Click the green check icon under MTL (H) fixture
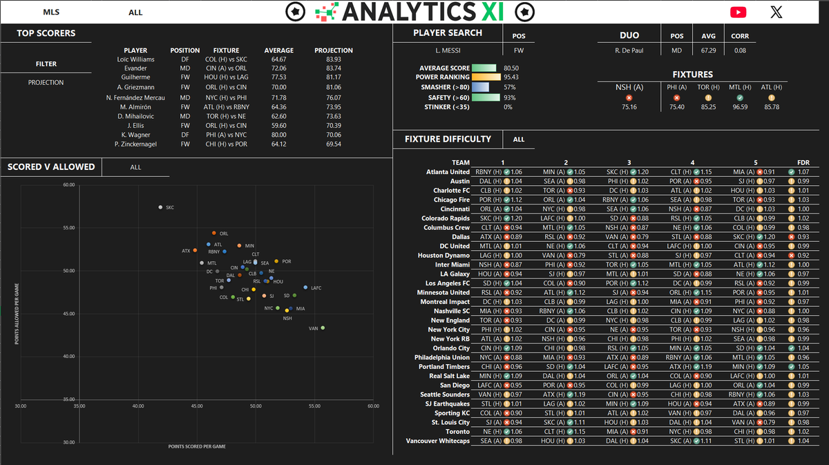The height and width of the screenshot is (465, 829). (740, 97)
